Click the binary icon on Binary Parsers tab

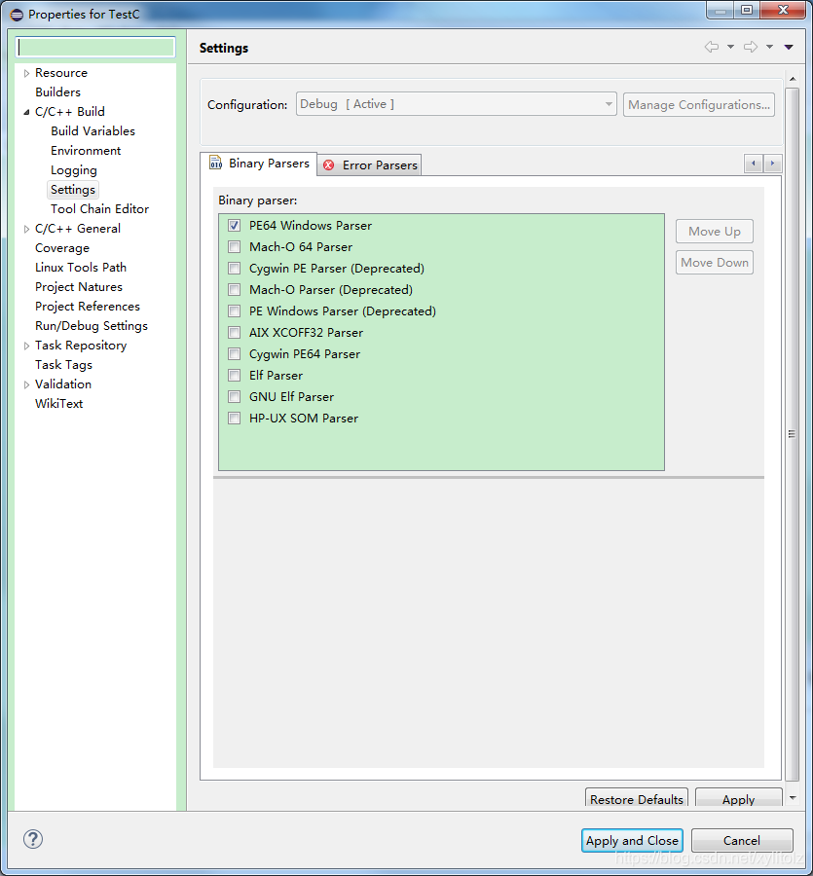[x=215, y=164]
